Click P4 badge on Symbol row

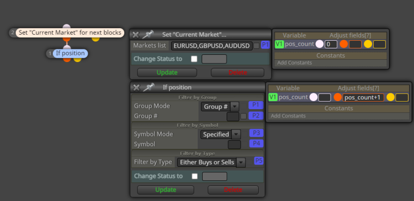257,143
